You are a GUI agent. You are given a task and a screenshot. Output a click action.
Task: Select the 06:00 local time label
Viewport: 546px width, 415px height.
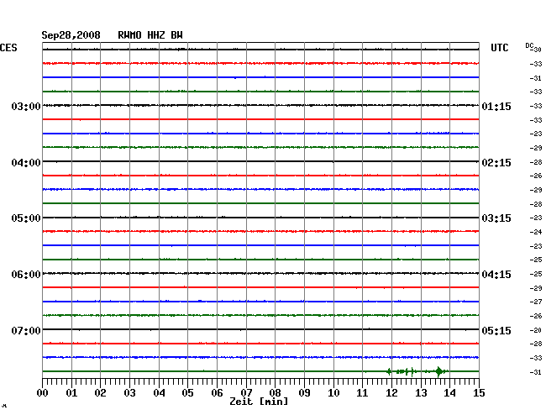click(x=26, y=275)
